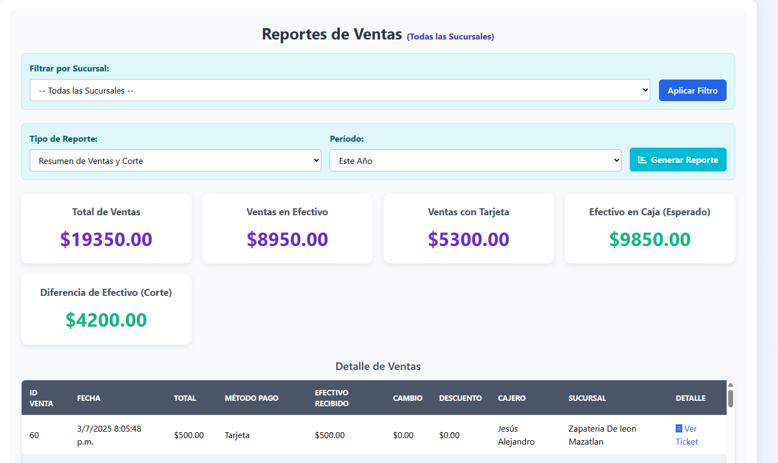Open Ver Ticket link for sale 60

687,435
